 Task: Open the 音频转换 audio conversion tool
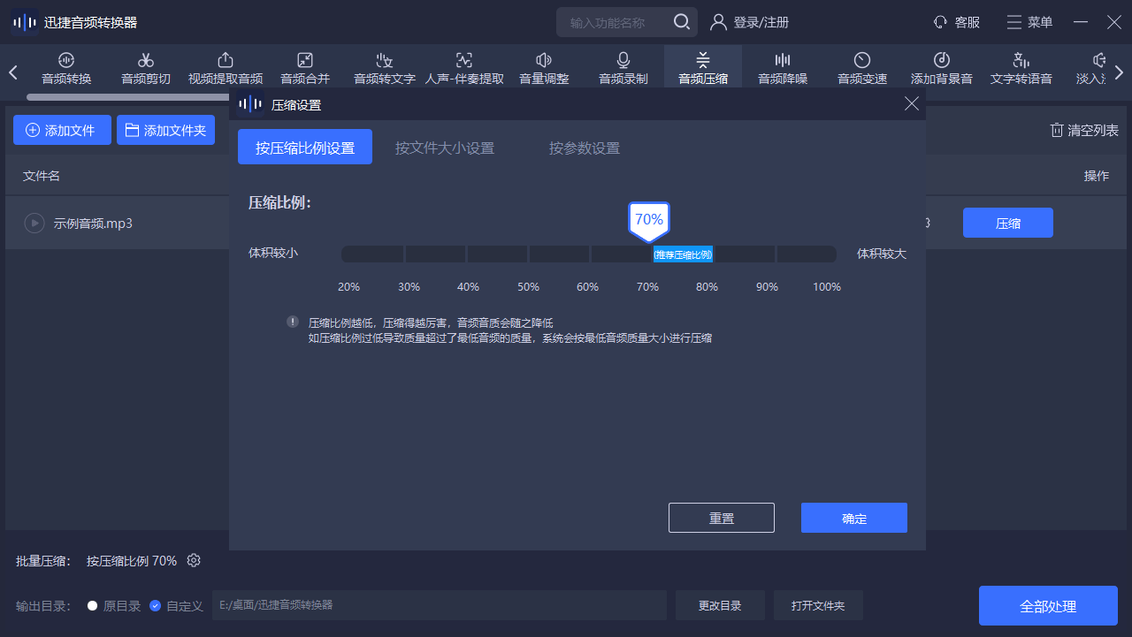(66, 68)
